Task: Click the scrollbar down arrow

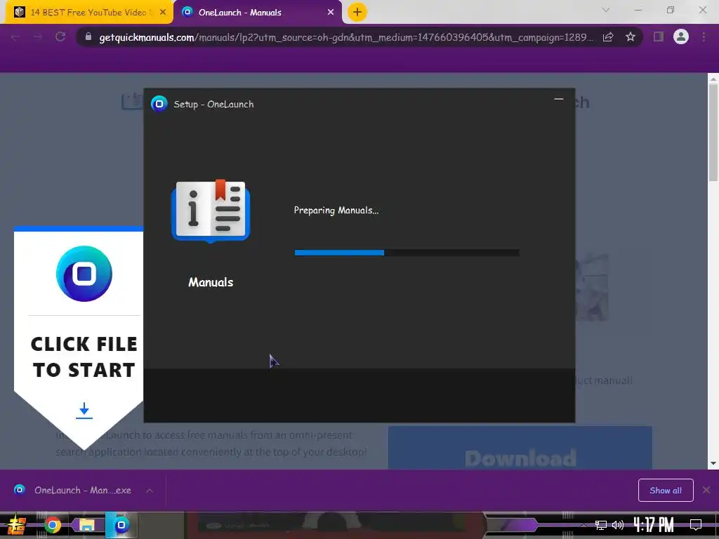Action: coord(713,463)
